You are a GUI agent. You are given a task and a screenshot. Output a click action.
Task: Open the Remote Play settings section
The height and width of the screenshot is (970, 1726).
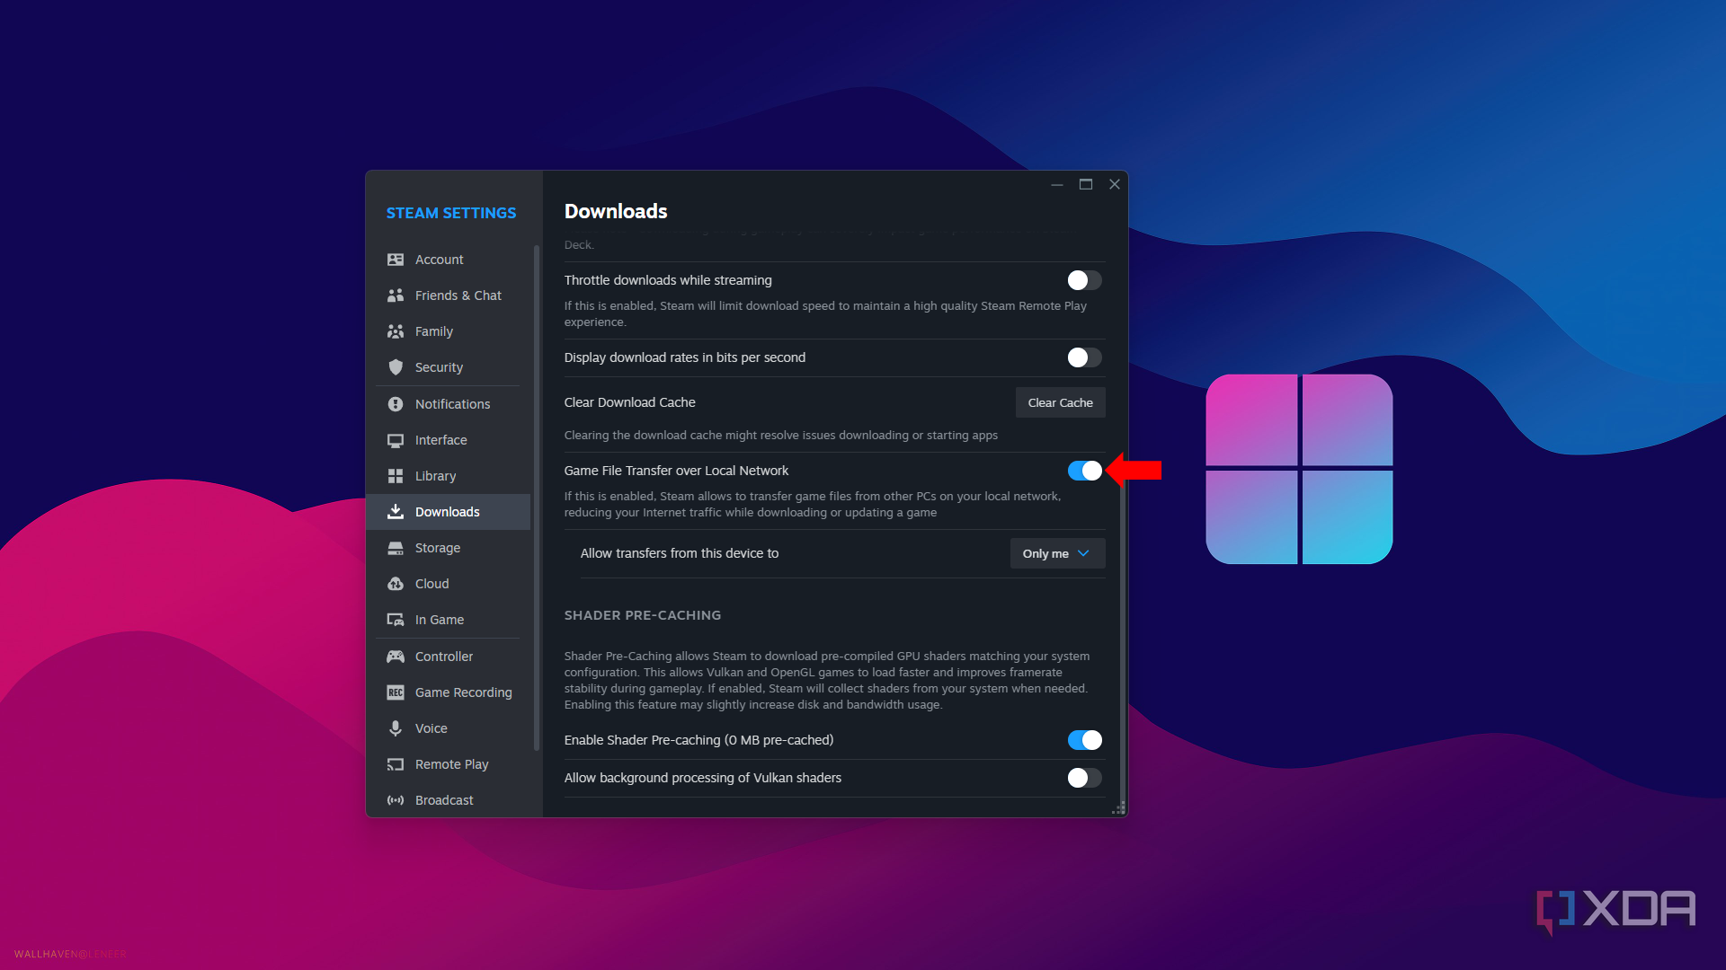click(451, 763)
